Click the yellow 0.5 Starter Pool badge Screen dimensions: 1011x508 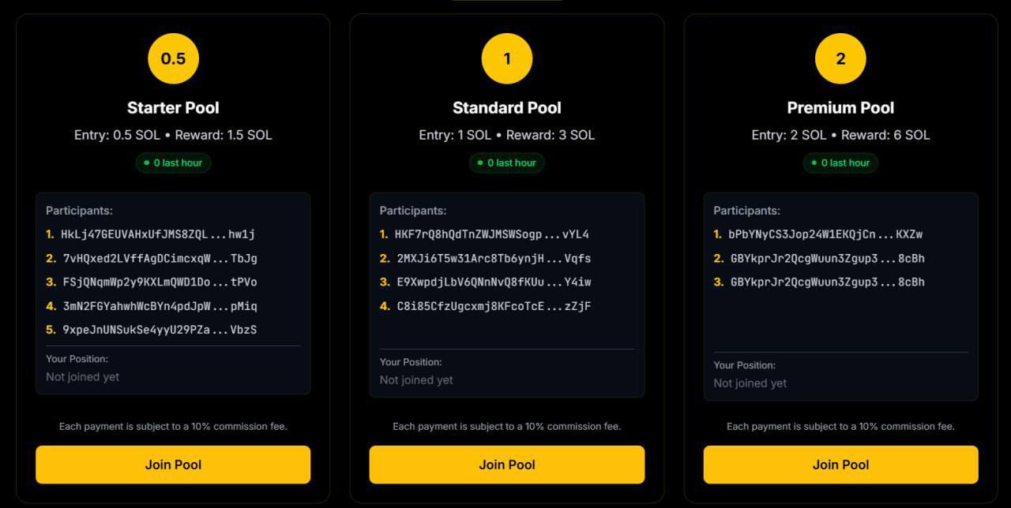coord(173,58)
